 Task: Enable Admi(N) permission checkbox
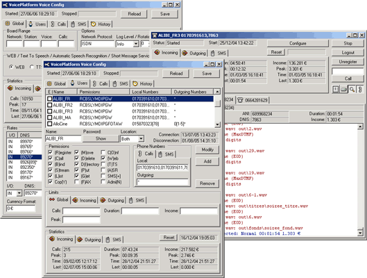click(103, 182)
